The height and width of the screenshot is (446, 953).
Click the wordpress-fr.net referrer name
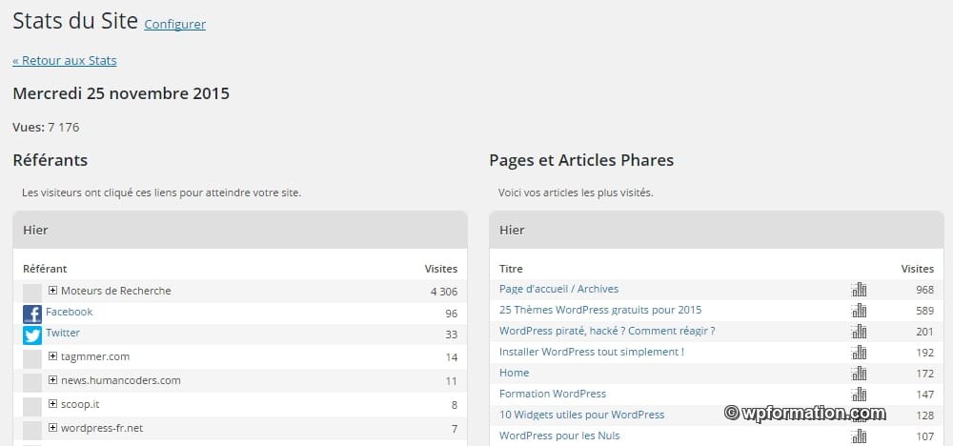pos(102,428)
